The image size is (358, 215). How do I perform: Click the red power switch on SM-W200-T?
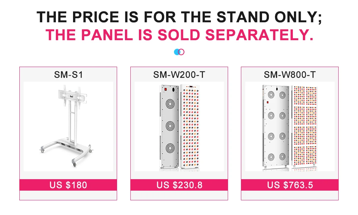coord(165,90)
